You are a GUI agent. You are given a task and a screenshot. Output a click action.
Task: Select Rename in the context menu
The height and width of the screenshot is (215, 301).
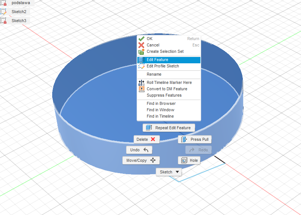click(x=154, y=74)
